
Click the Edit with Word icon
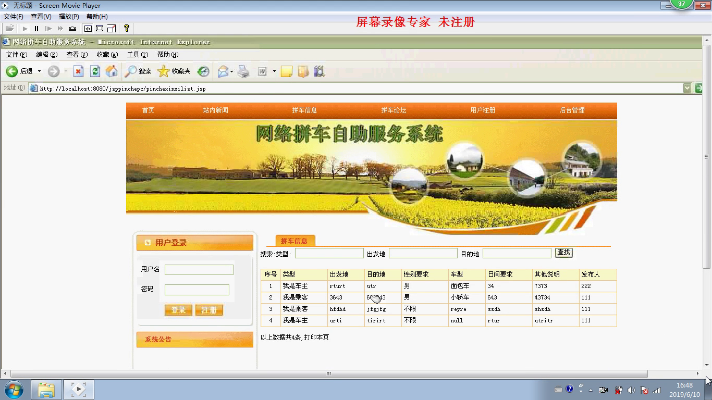tap(262, 71)
